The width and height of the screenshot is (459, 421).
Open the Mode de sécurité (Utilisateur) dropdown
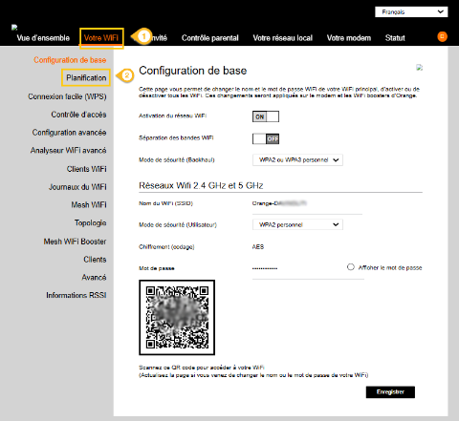point(297,224)
